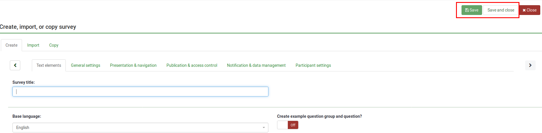Click the example question group label
This screenshot has width=542, height=133.
(319, 116)
